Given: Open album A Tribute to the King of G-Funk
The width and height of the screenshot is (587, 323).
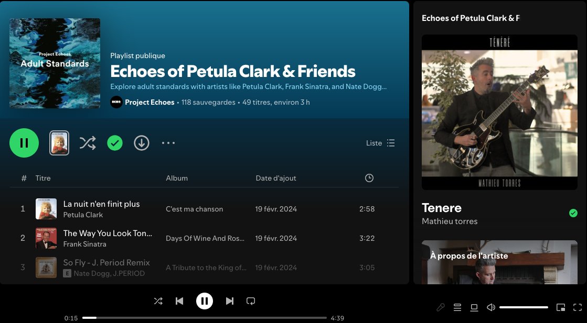Looking at the screenshot, I should pyautogui.click(x=206, y=268).
